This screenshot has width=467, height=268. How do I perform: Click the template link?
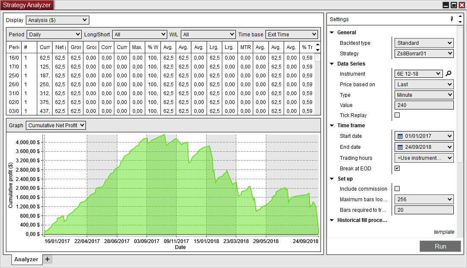[444, 232]
